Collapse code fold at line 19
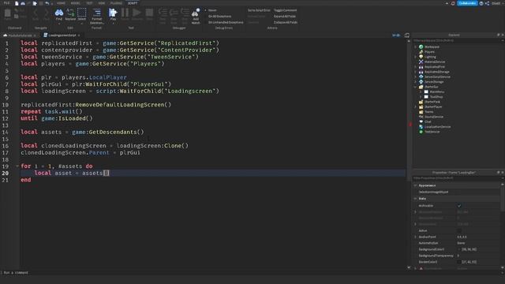This screenshot has width=505, height=284. [17, 166]
